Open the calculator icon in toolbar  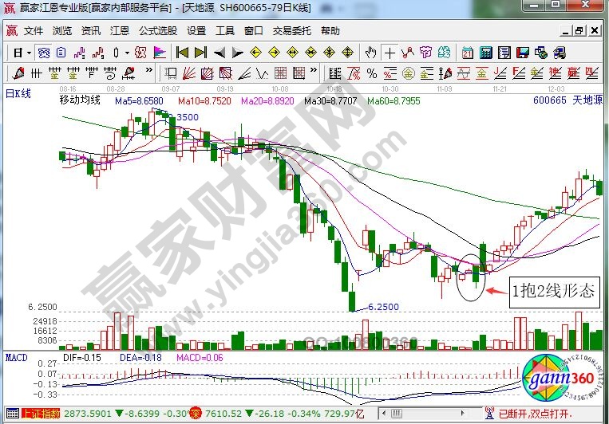point(485,53)
